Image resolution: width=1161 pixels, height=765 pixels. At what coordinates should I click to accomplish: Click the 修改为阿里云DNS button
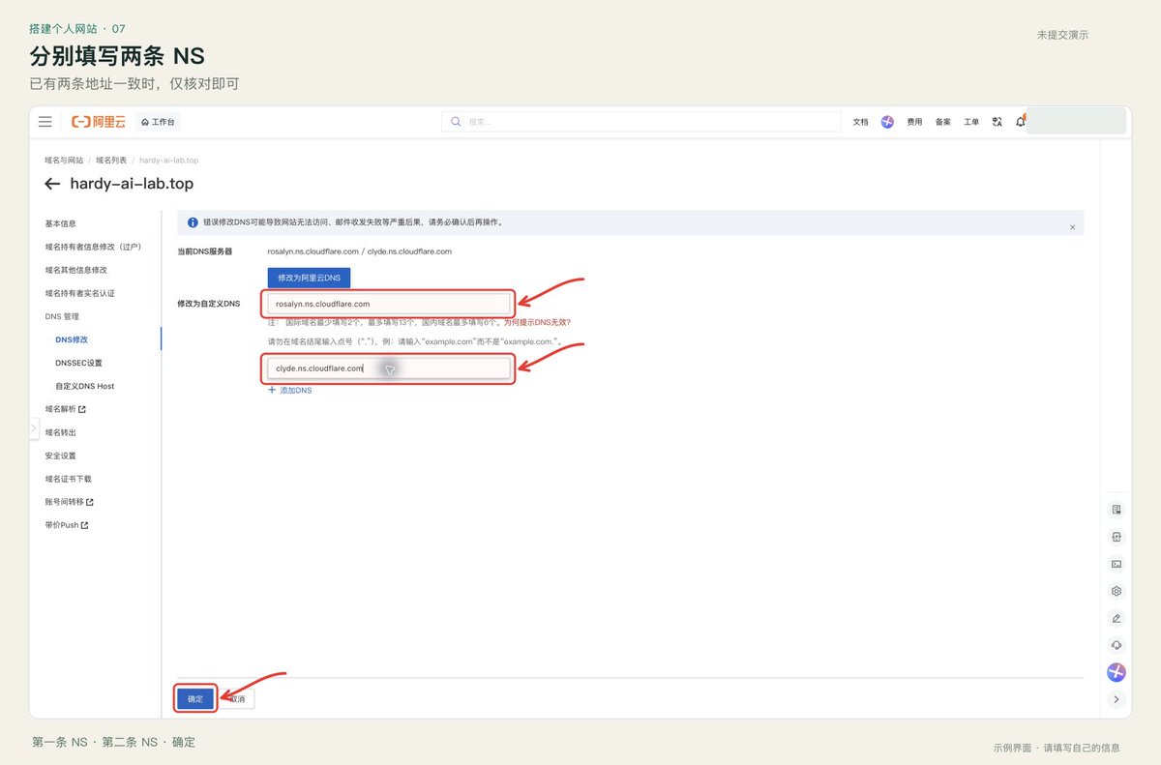click(x=310, y=278)
